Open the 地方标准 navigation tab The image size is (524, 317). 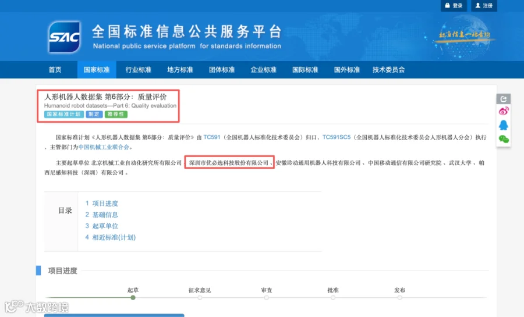point(180,70)
